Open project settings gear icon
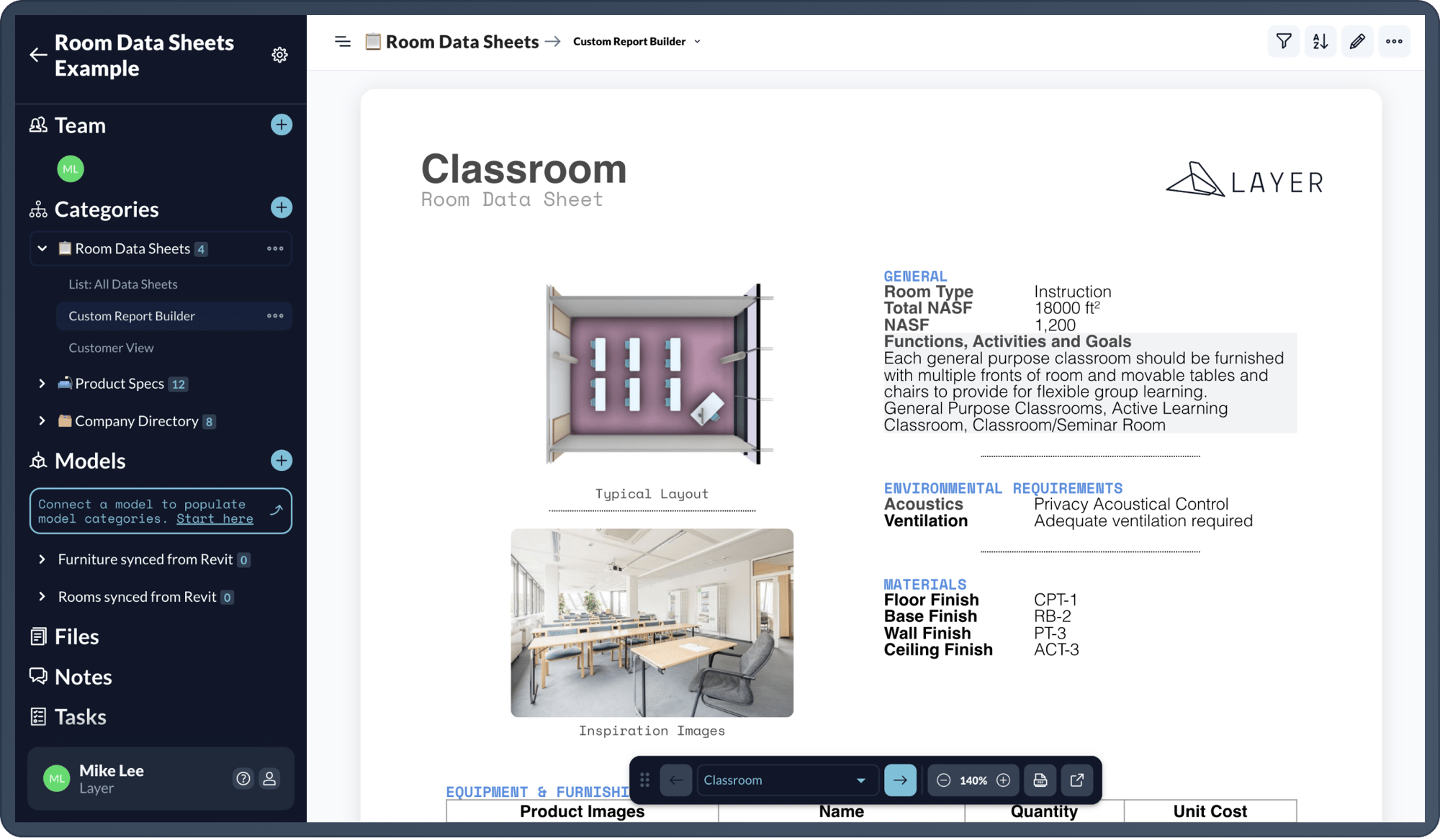The height and width of the screenshot is (838, 1440). point(279,55)
